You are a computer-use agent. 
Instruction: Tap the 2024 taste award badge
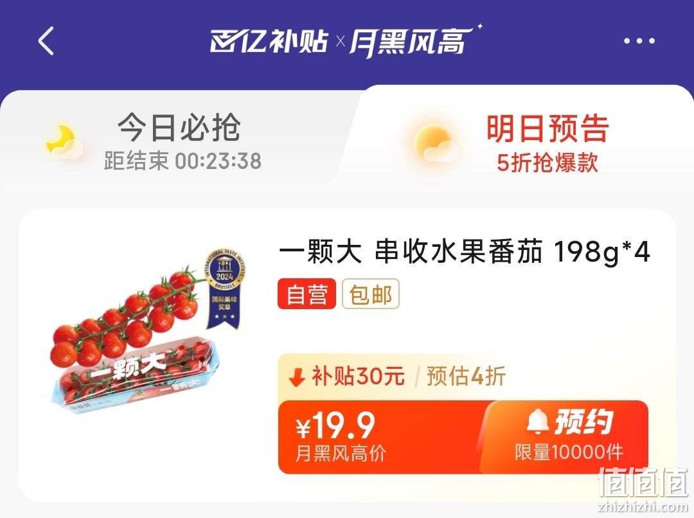coord(225,289)
